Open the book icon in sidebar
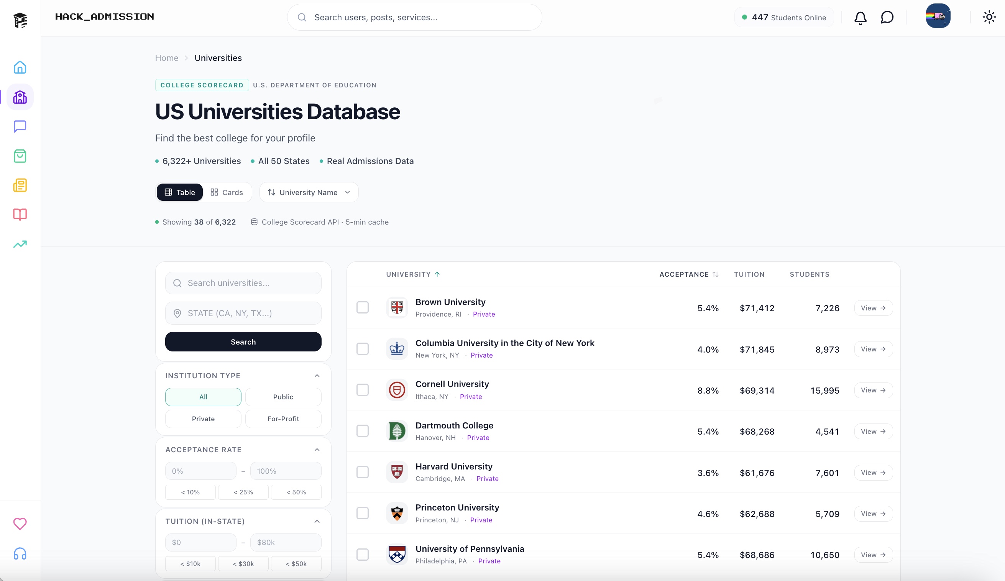This screenshot has width=1005, height=581. click(20, 215)
